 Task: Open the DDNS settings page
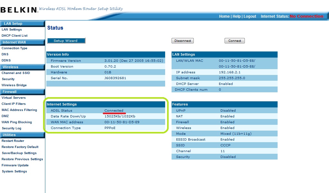coord(6,60)
